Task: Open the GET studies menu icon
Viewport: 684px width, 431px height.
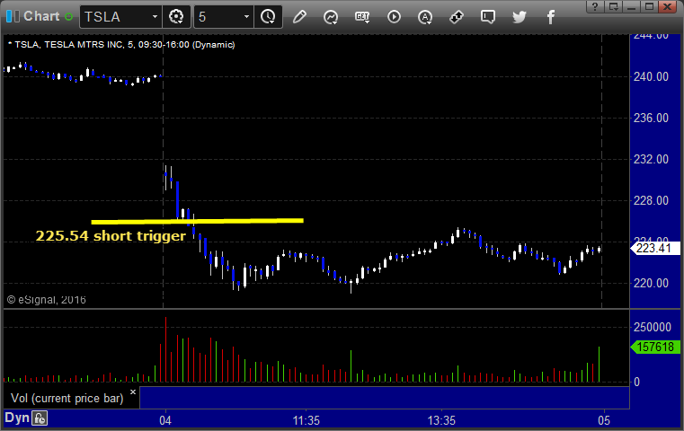Action: click(362, 17)
